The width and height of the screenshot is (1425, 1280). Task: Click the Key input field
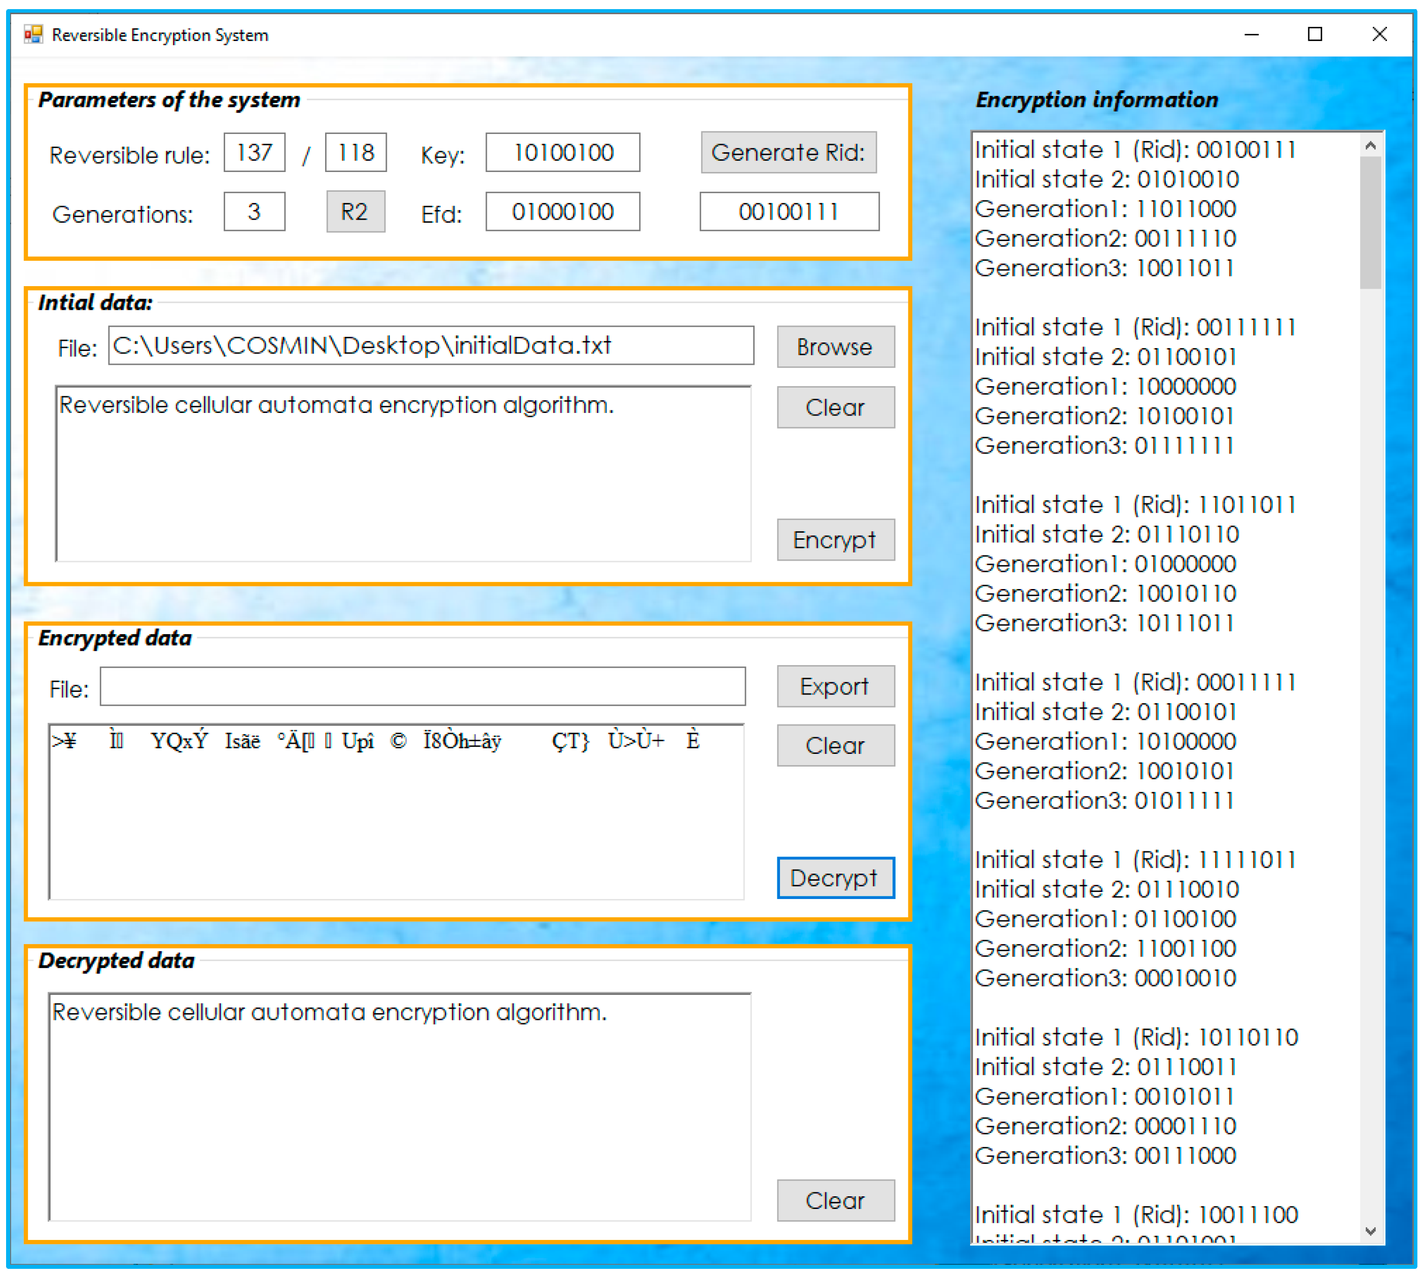562,152
